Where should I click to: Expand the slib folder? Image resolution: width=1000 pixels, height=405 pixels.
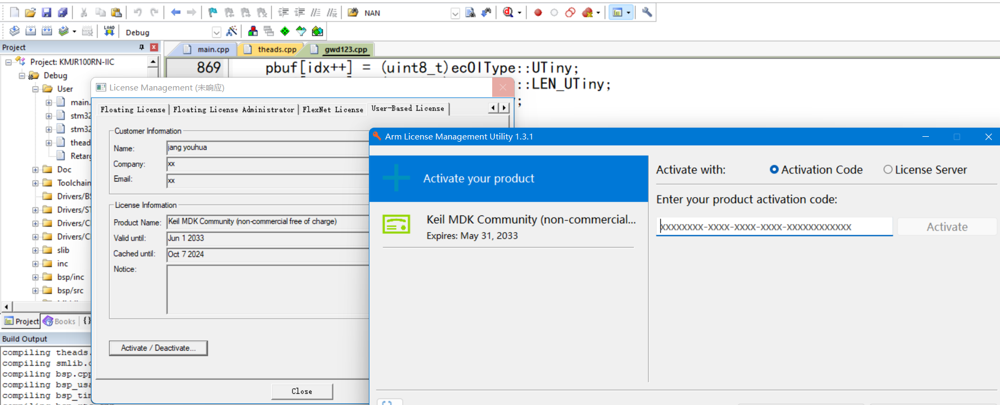pos(35,250)
